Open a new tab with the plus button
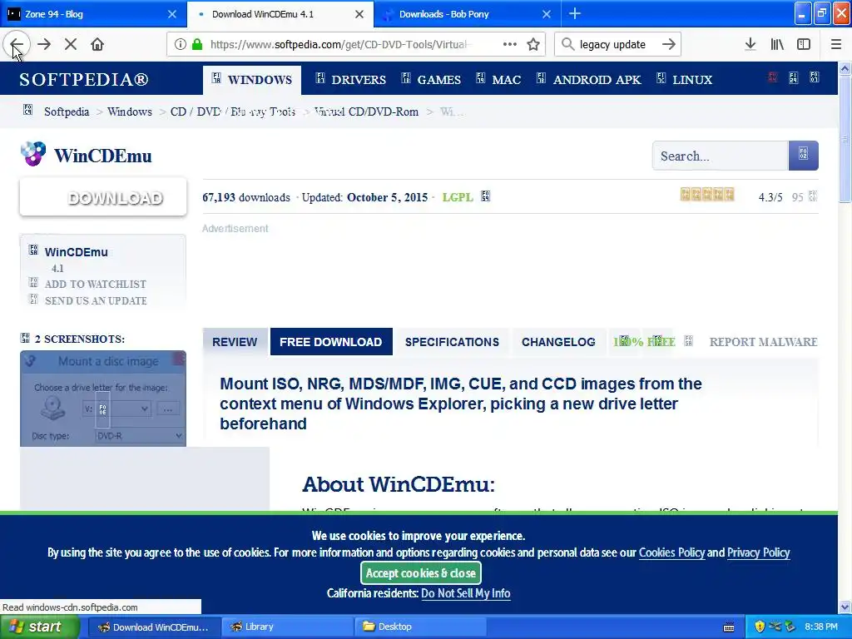 (x=575, y=13)
